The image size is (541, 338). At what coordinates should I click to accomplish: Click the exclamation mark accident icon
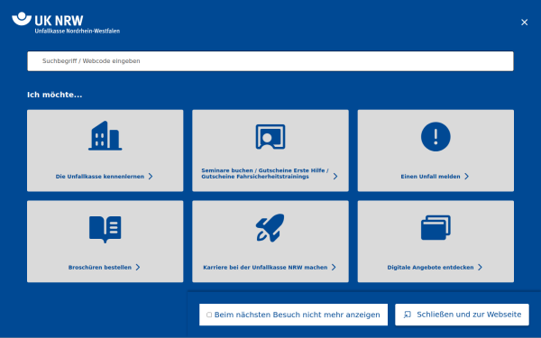pos(436,137)
